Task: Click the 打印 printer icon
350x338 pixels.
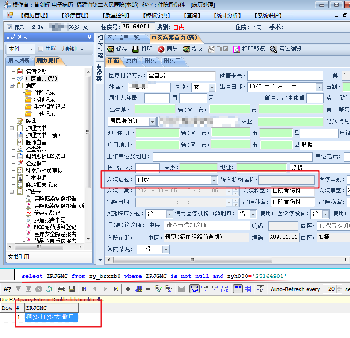Action: (x=135, y=49)
